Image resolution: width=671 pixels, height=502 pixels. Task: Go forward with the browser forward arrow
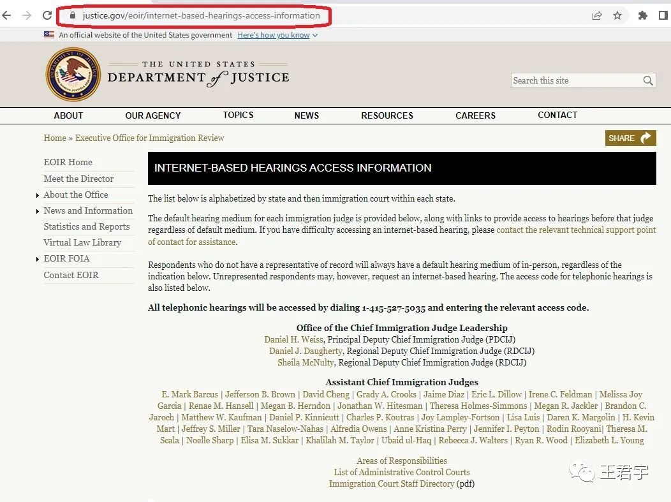[x=27, y=15]
